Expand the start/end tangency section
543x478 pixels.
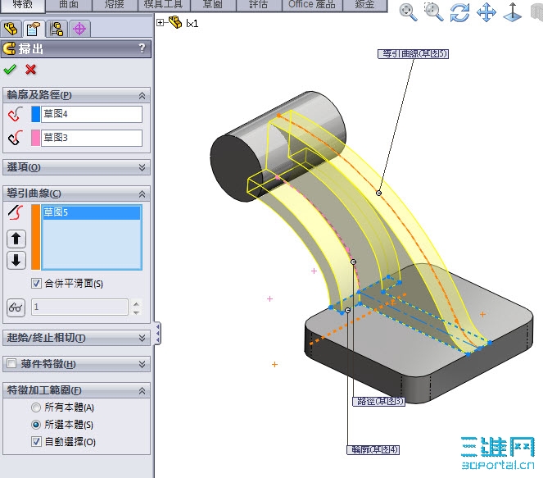[142, 337]
